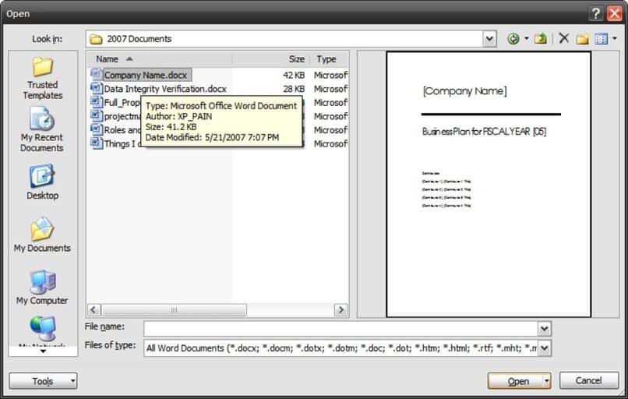Expand the Files of type dropdown
The height and width of the screenshot is (399, 628).
(544, 348)
